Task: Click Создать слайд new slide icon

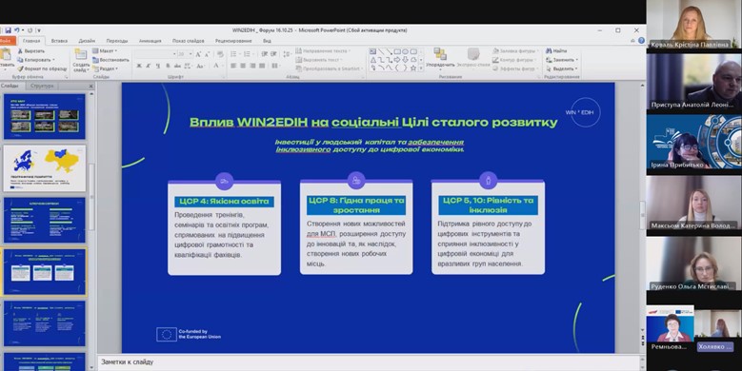Action: (81, 60)
